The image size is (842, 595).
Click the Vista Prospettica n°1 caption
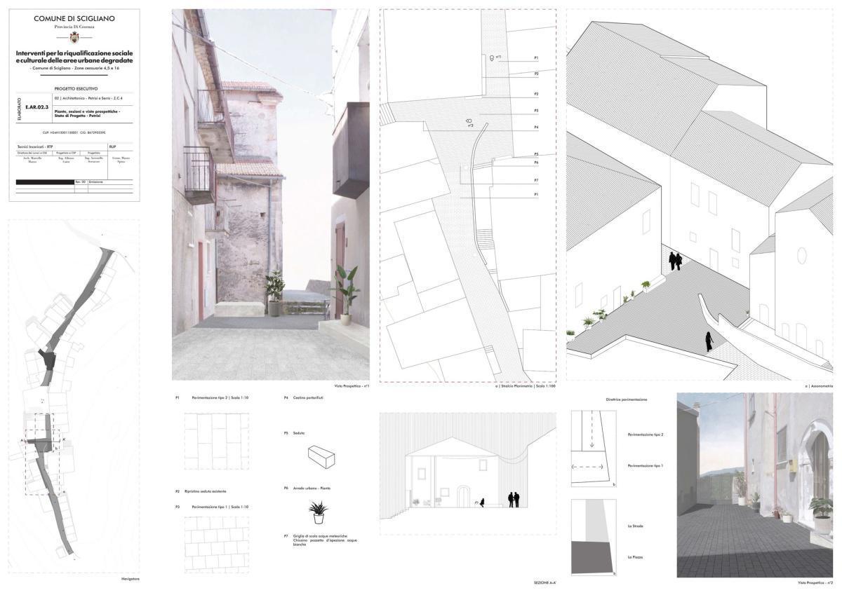coord(351,385)
